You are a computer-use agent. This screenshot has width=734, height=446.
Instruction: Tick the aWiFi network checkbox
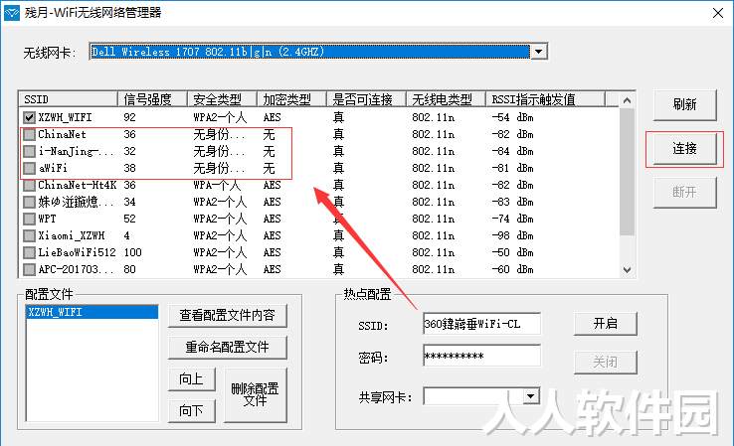tap(30, 168)
